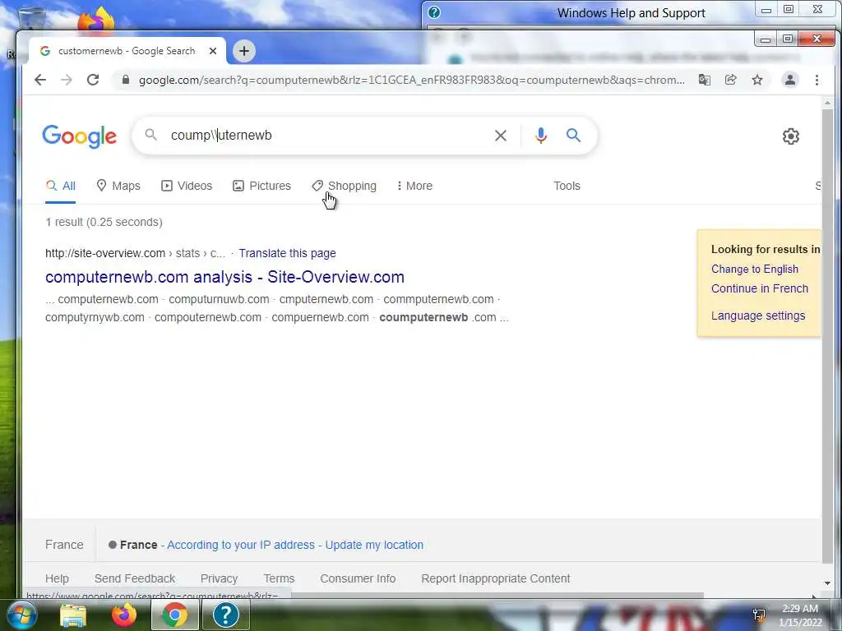Start voice search with the microphone

541,136
